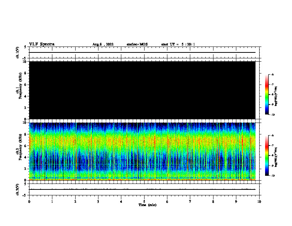Click the '2' kHz tick on ch.2 frequency axis
The width and height of the screenshot is (292, 226).
coord(26,169)
